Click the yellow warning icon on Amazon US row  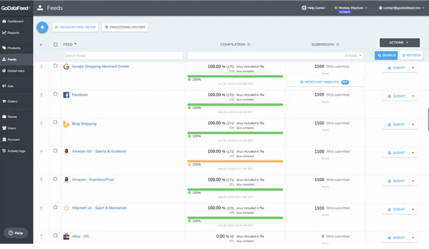point(189,164)
